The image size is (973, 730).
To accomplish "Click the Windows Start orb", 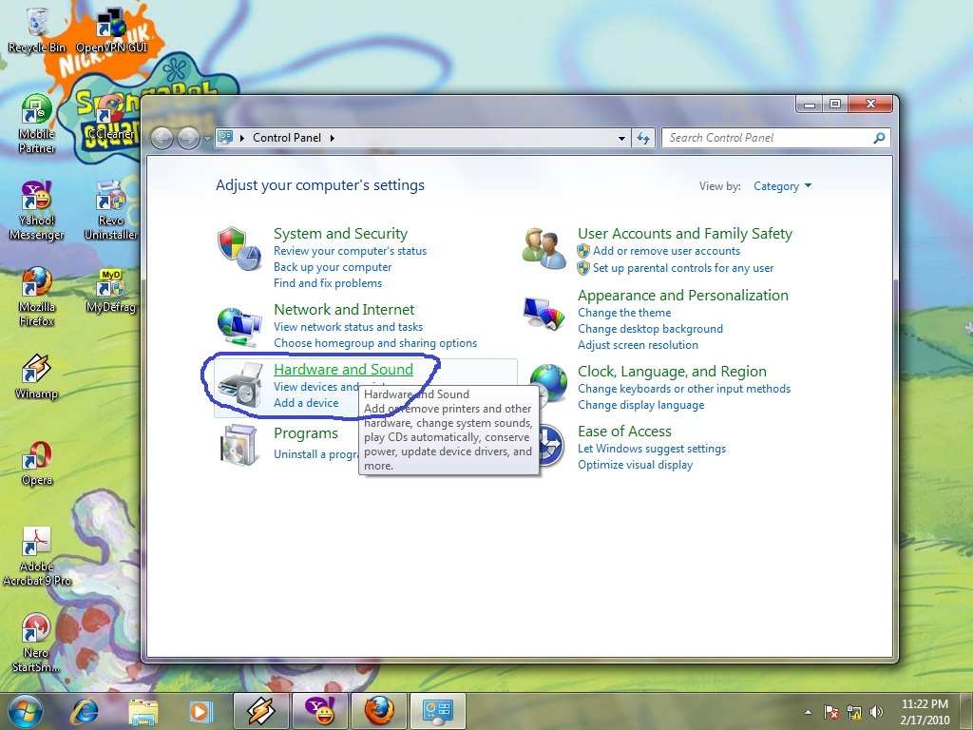I will click(26, 711).
